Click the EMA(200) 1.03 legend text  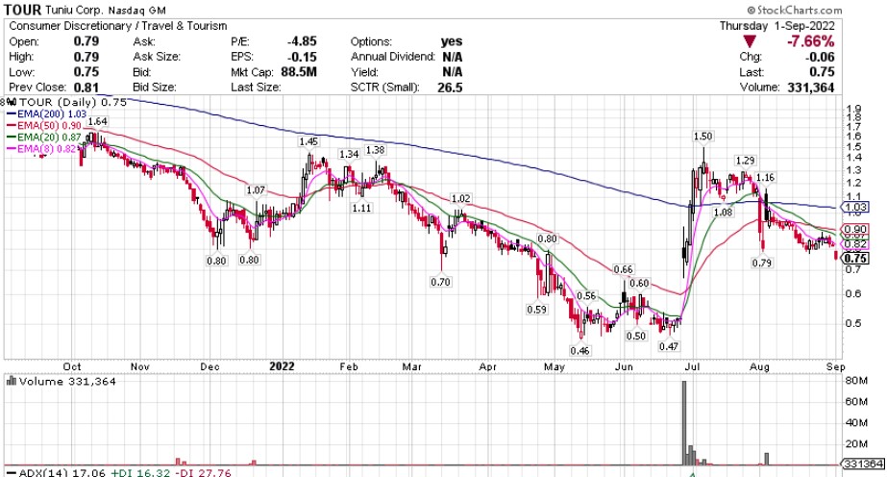tap(52, 113)
